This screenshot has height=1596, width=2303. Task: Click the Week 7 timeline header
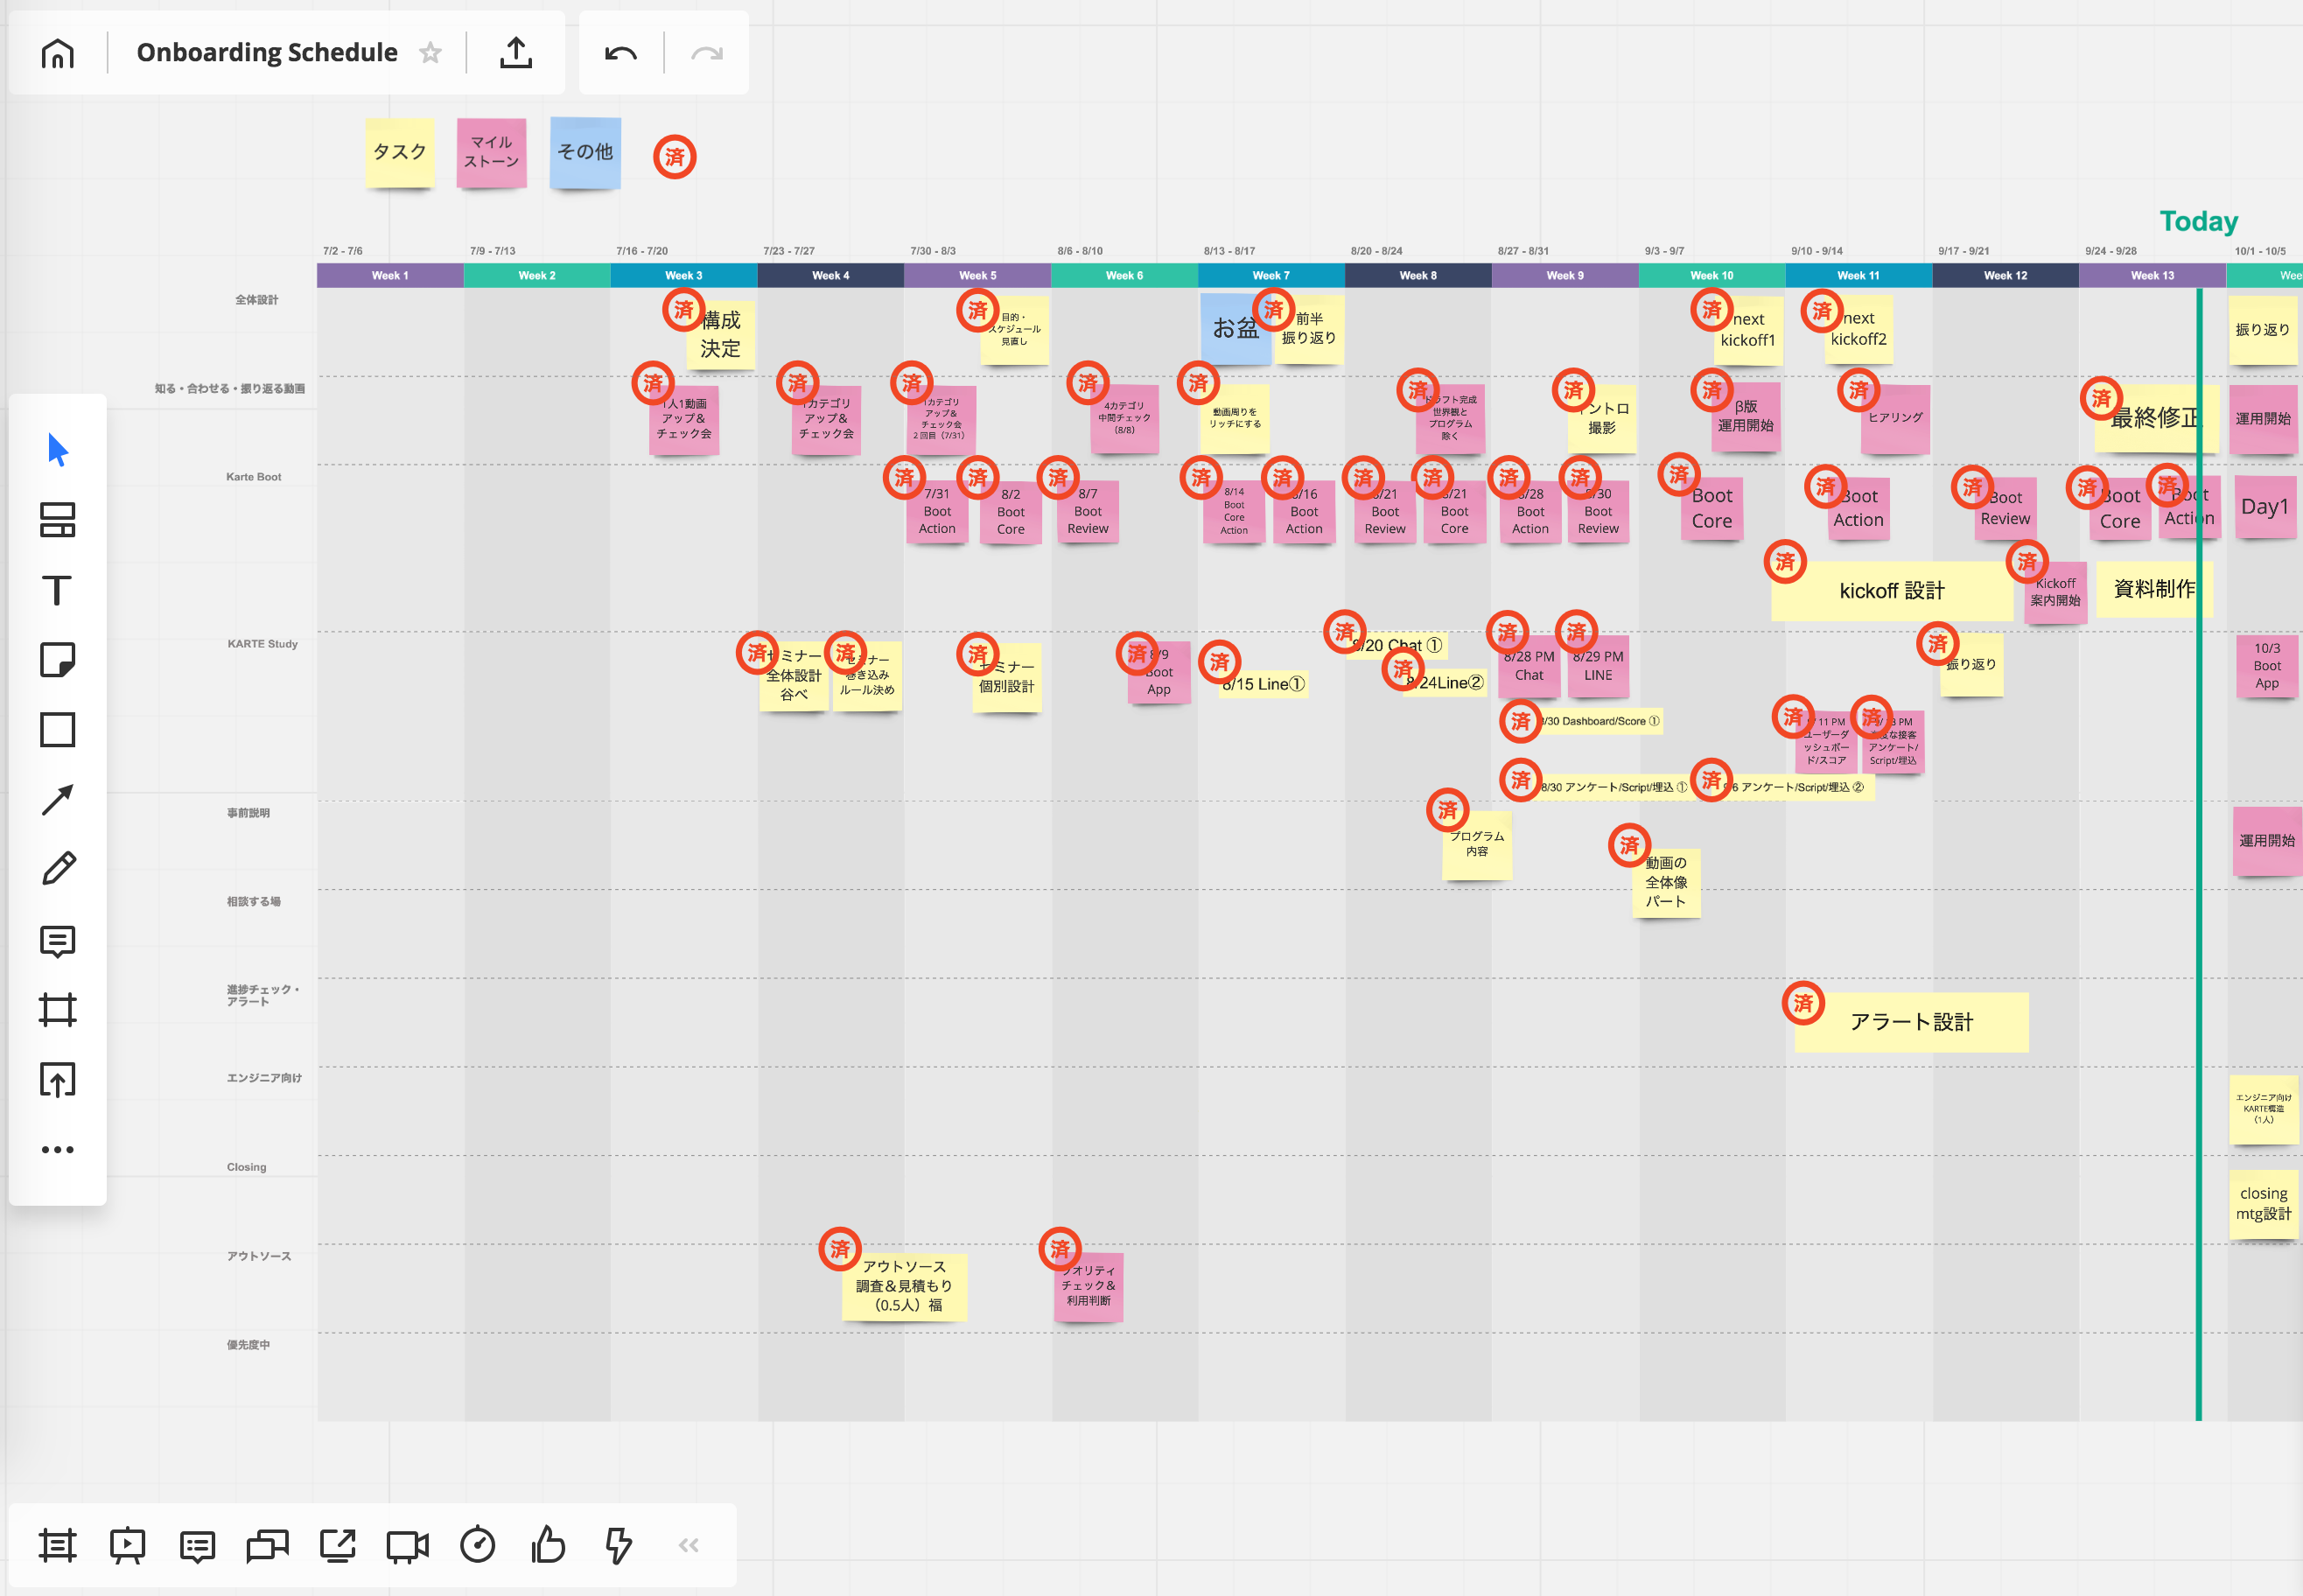[x=1270, y=275]
